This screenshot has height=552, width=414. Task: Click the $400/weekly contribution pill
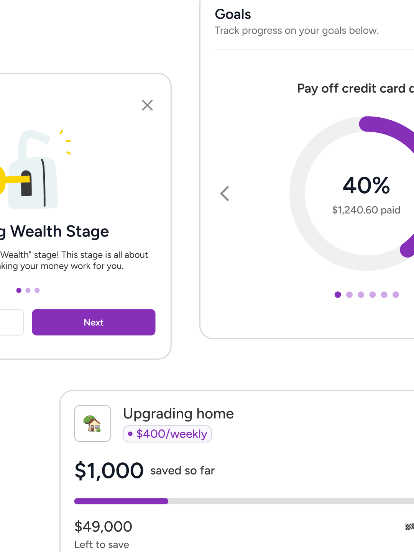point(167,434)
